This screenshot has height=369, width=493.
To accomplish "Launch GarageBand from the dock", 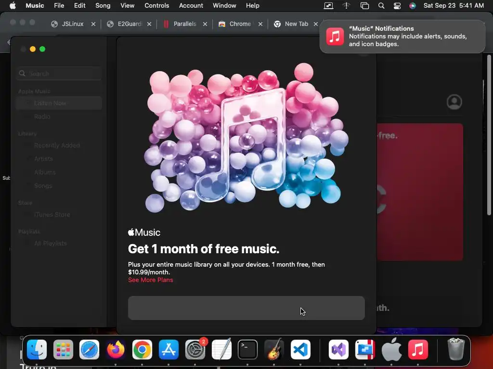I will 274,349.
